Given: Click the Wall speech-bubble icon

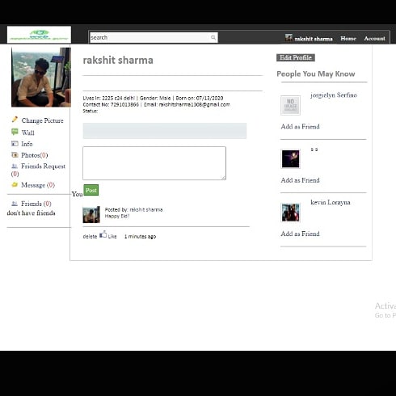Looking at the screenshot, I should [x=15, y=132].
